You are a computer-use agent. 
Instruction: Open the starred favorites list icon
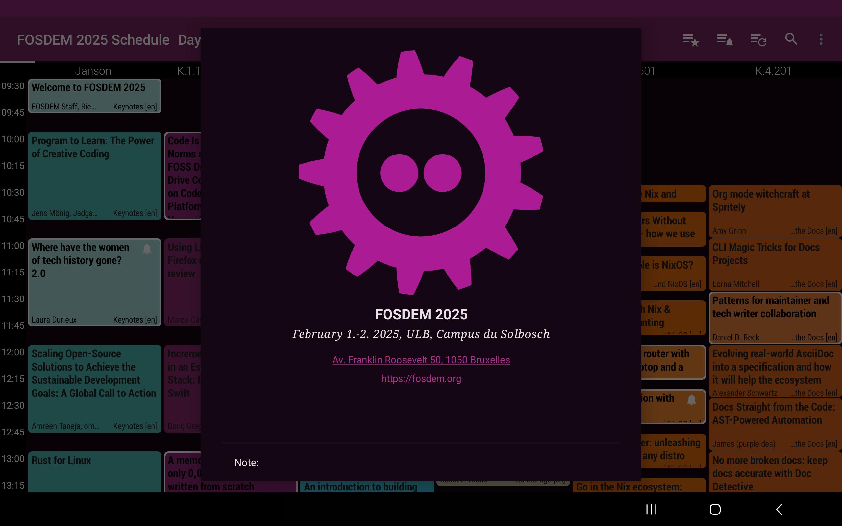click(690, 40)
